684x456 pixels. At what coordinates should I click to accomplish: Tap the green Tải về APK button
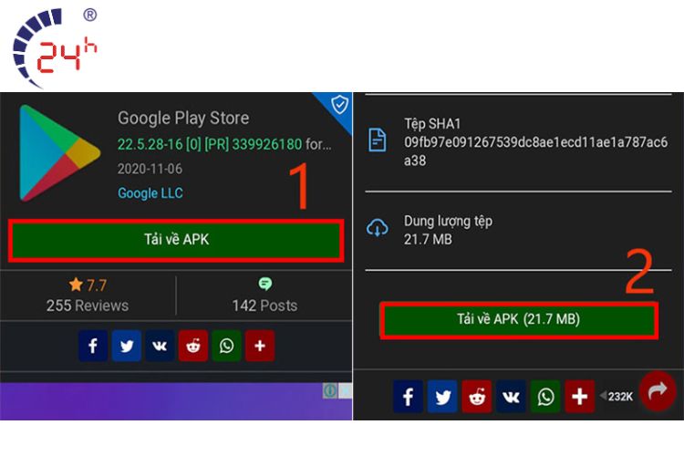coord(176,241)
